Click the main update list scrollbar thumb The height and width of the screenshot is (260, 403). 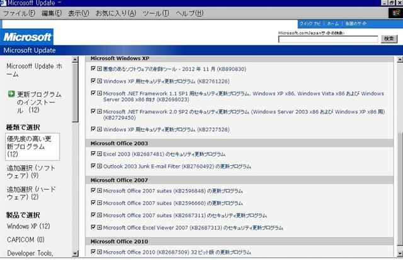coord(400,189)
